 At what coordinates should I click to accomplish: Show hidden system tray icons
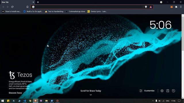click(x=153, y=101)
